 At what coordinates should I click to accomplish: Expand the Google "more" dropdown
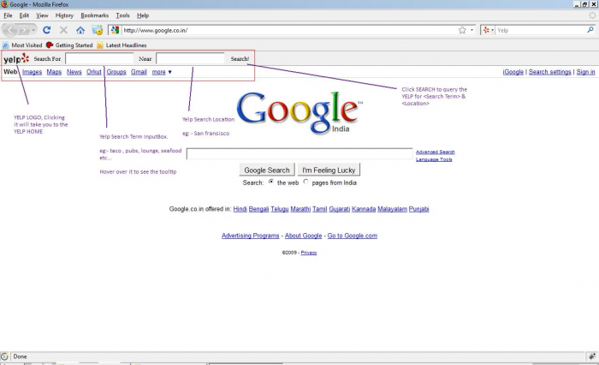[x=162, y=72]
